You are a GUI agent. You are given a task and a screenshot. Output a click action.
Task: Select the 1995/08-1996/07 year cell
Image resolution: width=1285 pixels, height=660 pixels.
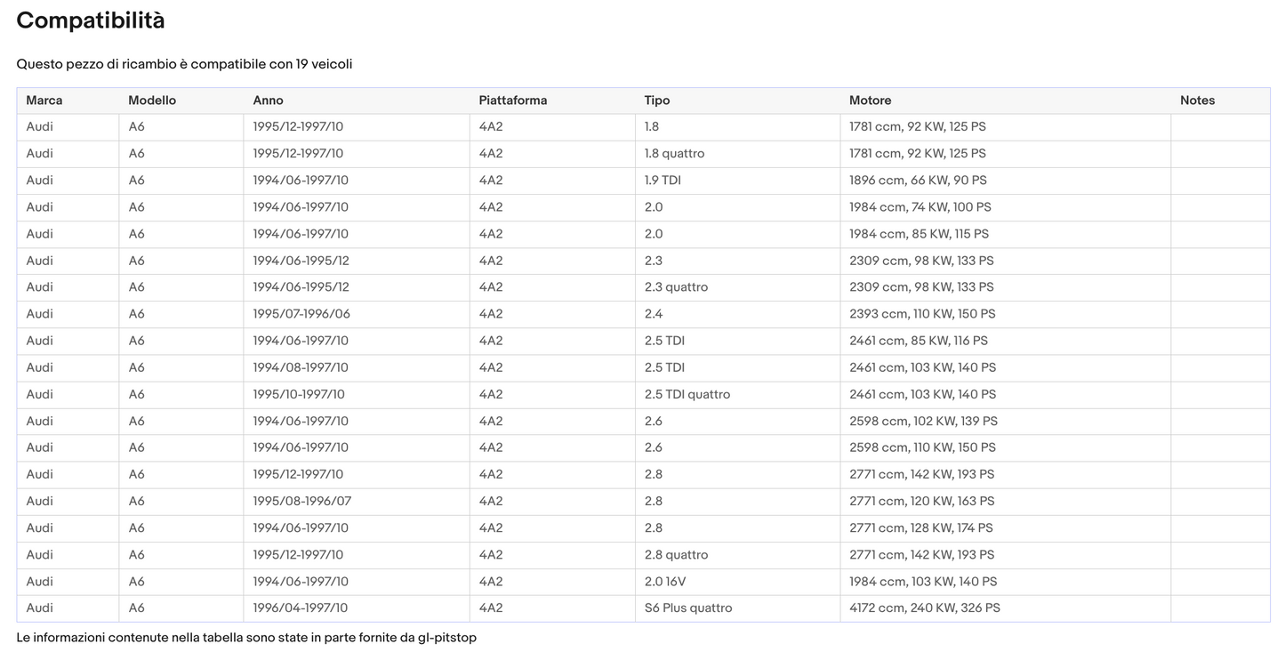[x=301, y=502]
